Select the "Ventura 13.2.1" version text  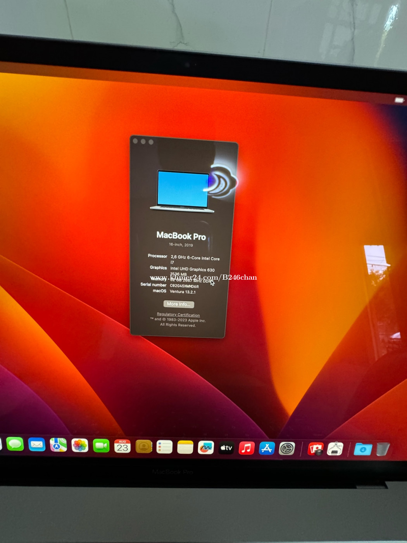(183, 292)
